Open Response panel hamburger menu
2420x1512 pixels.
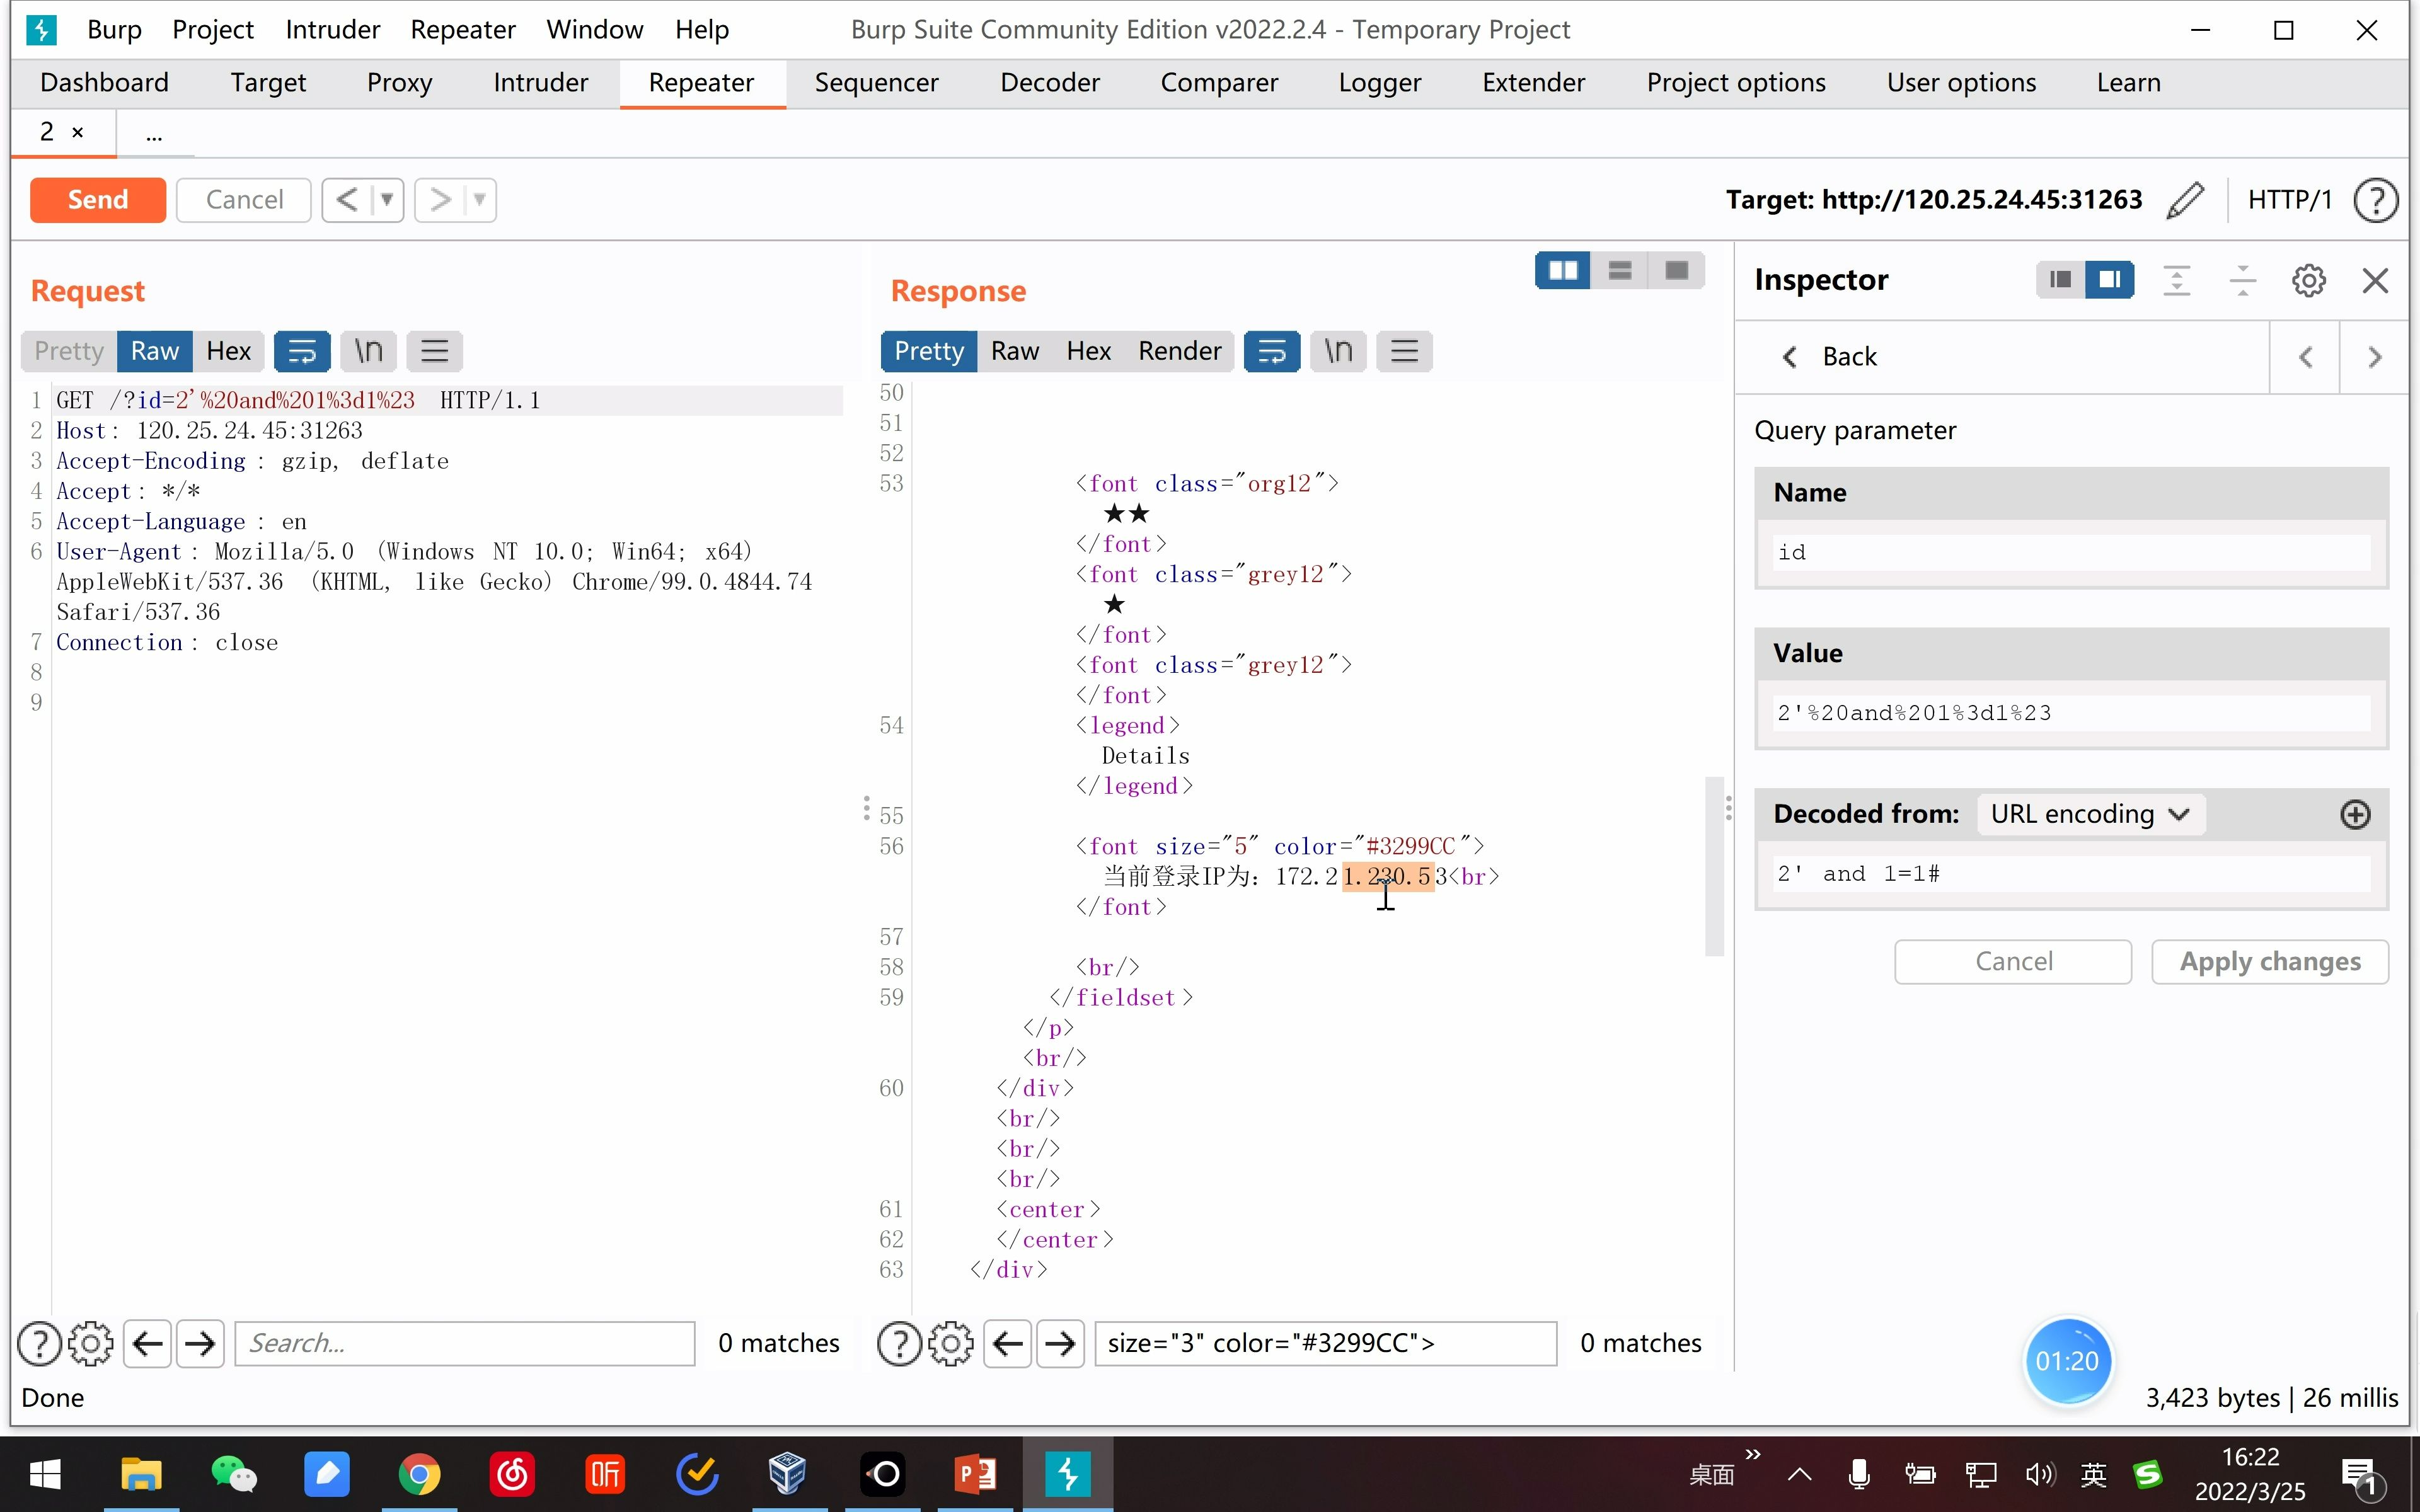point(1404,351)
